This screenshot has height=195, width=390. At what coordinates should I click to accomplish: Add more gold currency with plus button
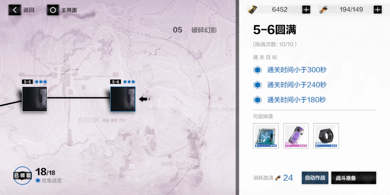click(x=306, y=9)
